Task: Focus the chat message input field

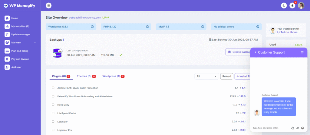Action: tap(271, 128)
